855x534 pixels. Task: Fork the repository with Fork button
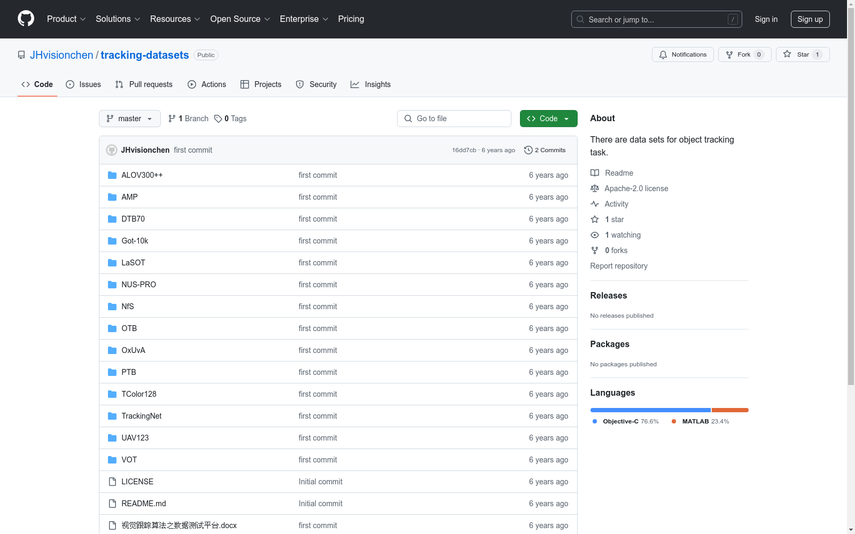click(745, 54)
